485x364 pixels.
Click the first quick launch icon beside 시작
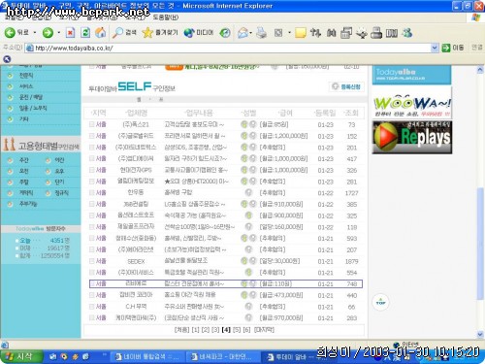[52, 356]
